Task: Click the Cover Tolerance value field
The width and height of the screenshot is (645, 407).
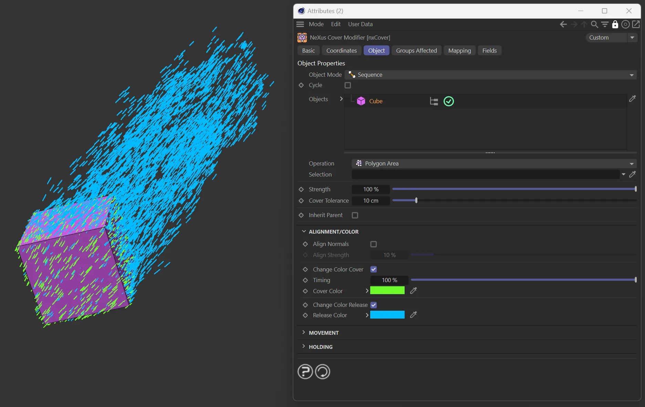Action: [x=371, y=201]
